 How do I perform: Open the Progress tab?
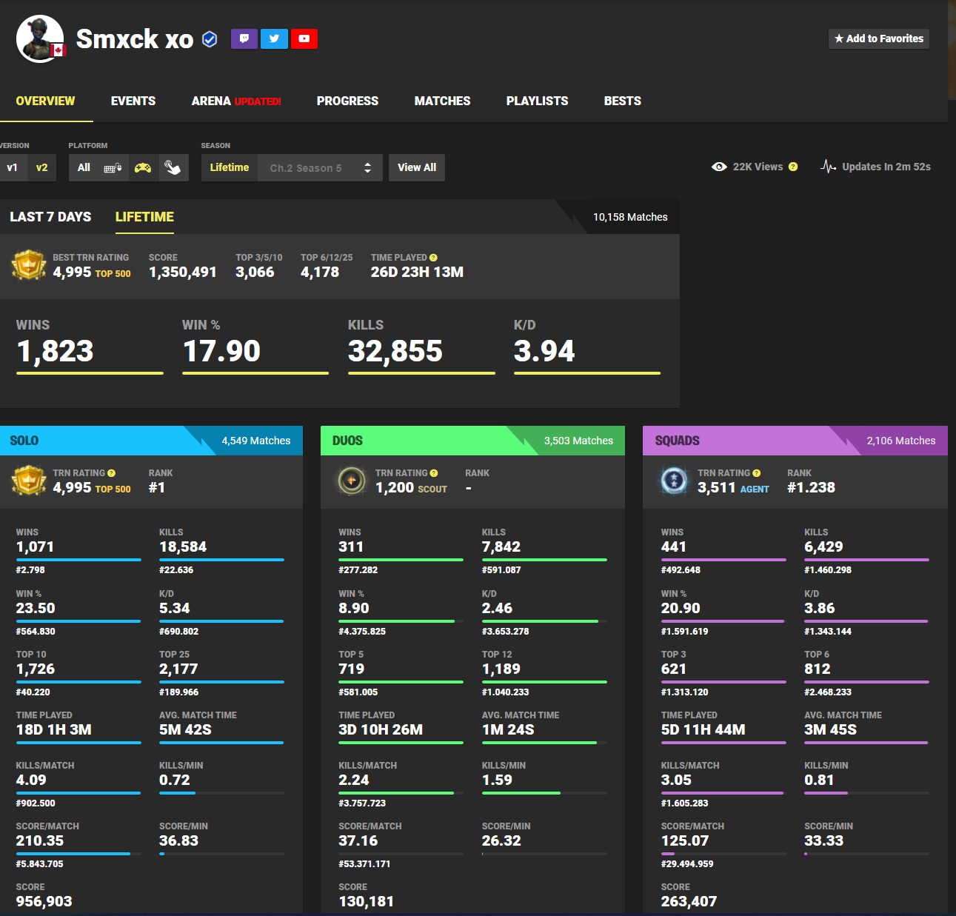347,101
